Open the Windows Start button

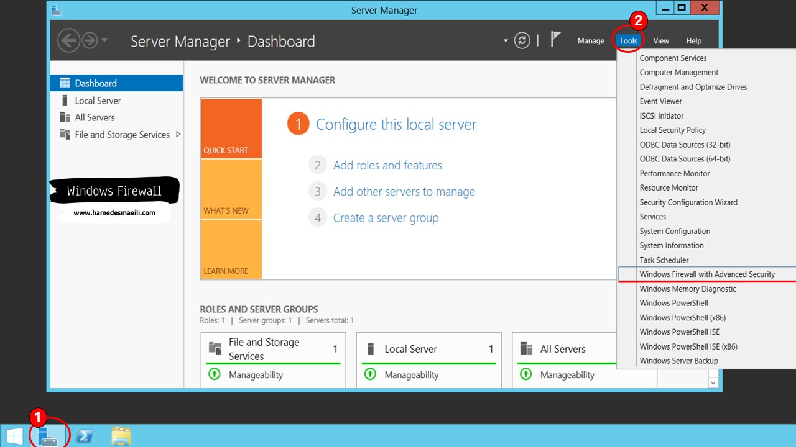pyautogui.click(x=14, y=436)
